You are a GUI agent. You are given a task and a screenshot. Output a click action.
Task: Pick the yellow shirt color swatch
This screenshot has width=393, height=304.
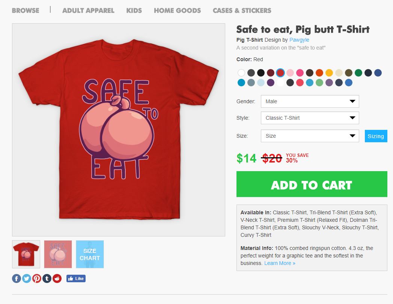click(x=329, y=73)
